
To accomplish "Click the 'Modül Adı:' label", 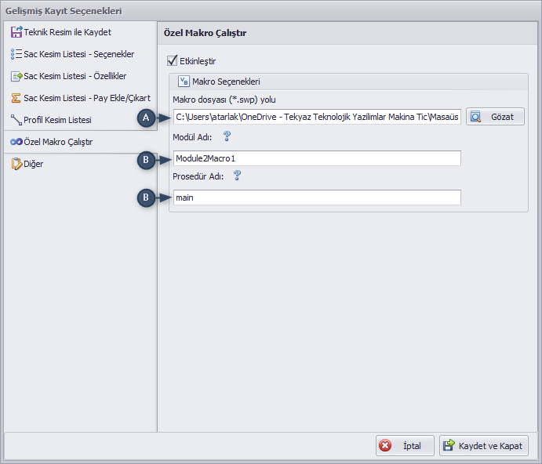I will pos(192,137).
